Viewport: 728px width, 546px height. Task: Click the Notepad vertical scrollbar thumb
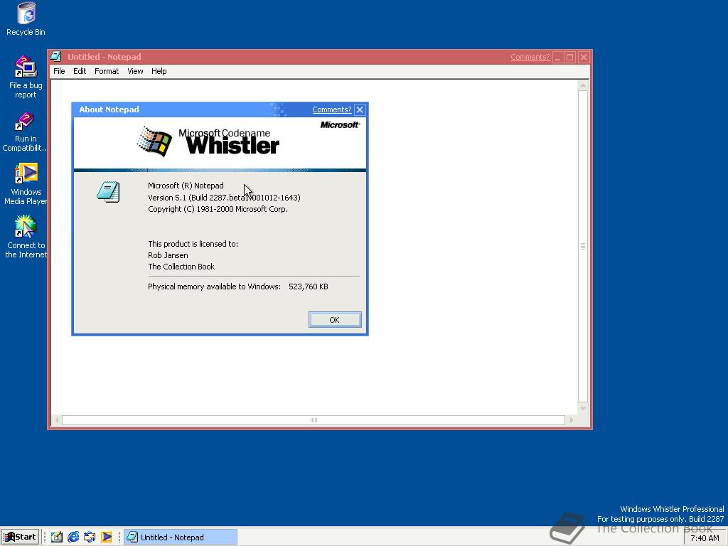pyautogui.click(x=583, y=247)
